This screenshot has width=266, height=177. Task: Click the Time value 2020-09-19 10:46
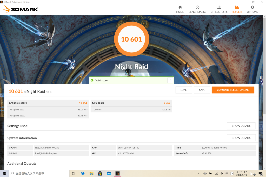(x=214, y=148)
